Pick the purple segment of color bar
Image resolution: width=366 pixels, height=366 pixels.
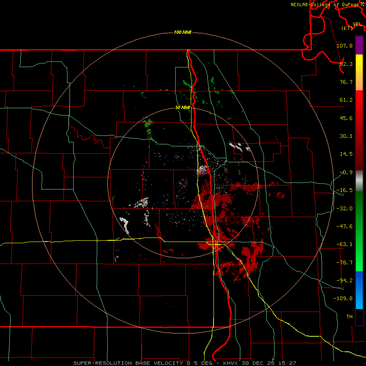pyautogui.click(x=359, y=45)
